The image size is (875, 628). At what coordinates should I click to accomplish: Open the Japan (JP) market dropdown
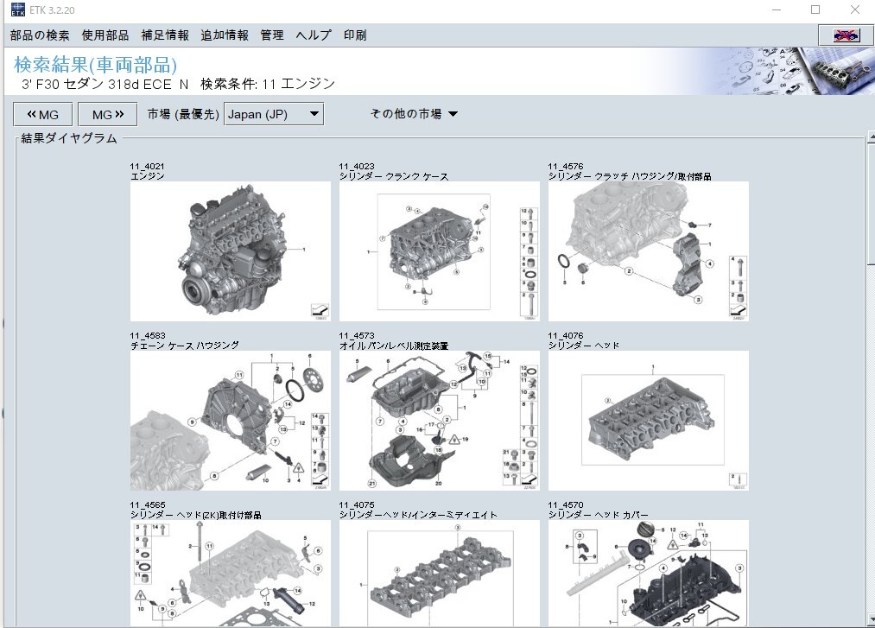274,114
